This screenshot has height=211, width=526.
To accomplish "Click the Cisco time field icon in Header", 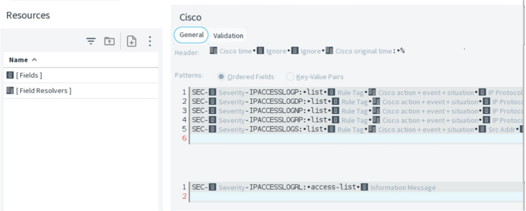I will click(x=214, y=51).
